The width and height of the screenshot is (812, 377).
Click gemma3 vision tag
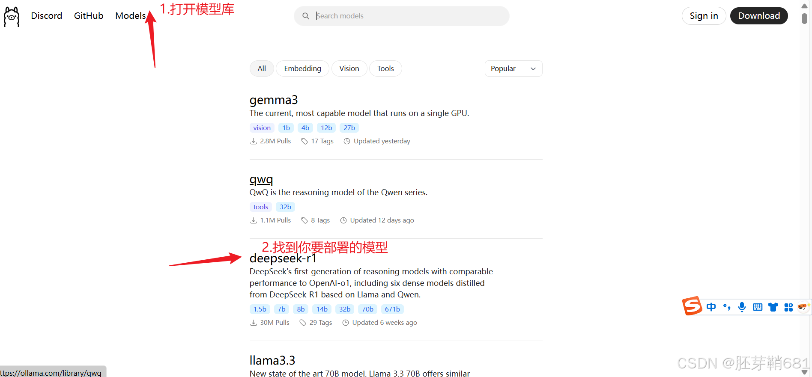[262, 128]
